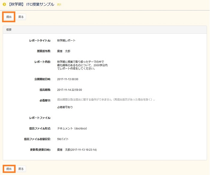This screenshot has height=175, width=210.
Task: Click the instructor name next to 授業担当者
Action: (x=64, y=51)
